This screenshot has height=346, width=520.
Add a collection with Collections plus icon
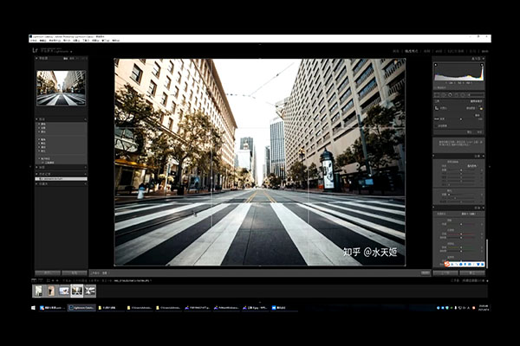pos(85,183)
